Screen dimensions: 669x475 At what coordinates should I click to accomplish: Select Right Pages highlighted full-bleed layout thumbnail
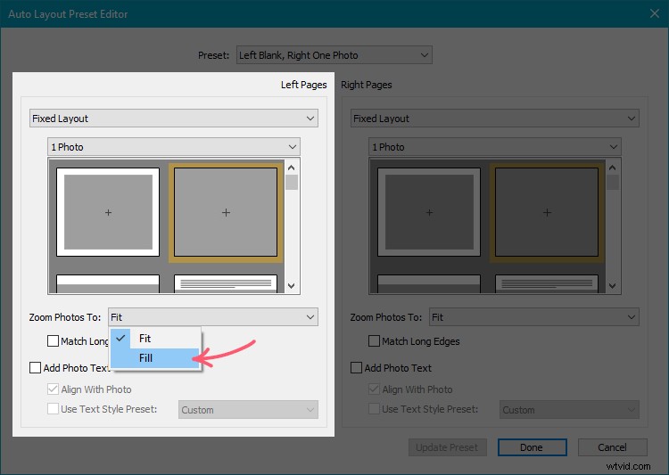tap(547, 212)
